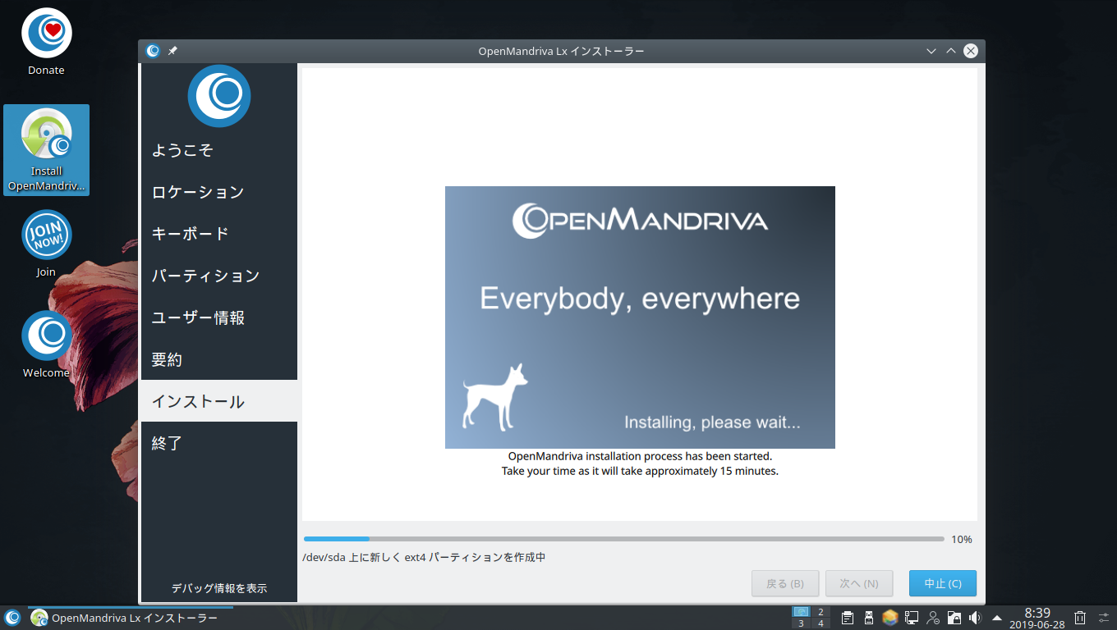Select the インストール step in sidebar
Viewport: 1117px width, 630px height.
pyautogui.click(x=219, y=401)
